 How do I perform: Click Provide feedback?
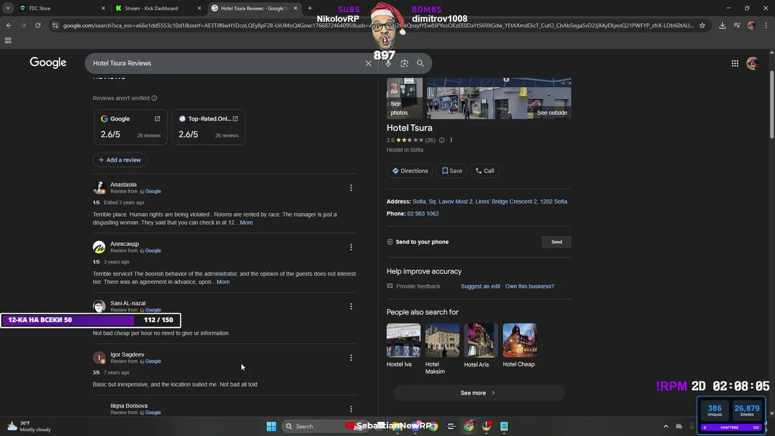pos(413,286)
